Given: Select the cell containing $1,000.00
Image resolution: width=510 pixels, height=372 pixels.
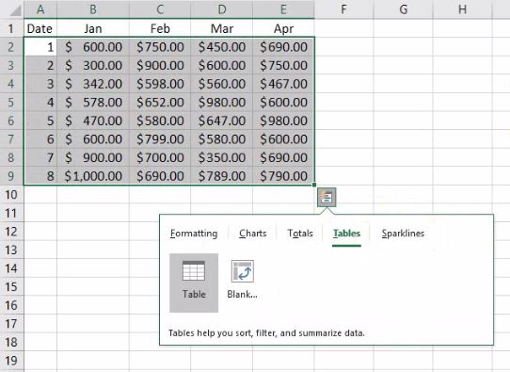Looking at the screenshot, I should click(x=93, y=176).
